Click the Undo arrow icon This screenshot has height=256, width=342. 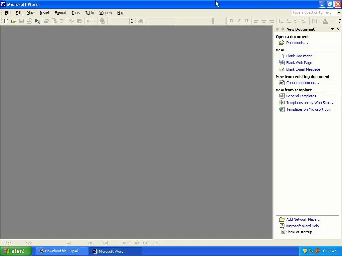point(89,21)
